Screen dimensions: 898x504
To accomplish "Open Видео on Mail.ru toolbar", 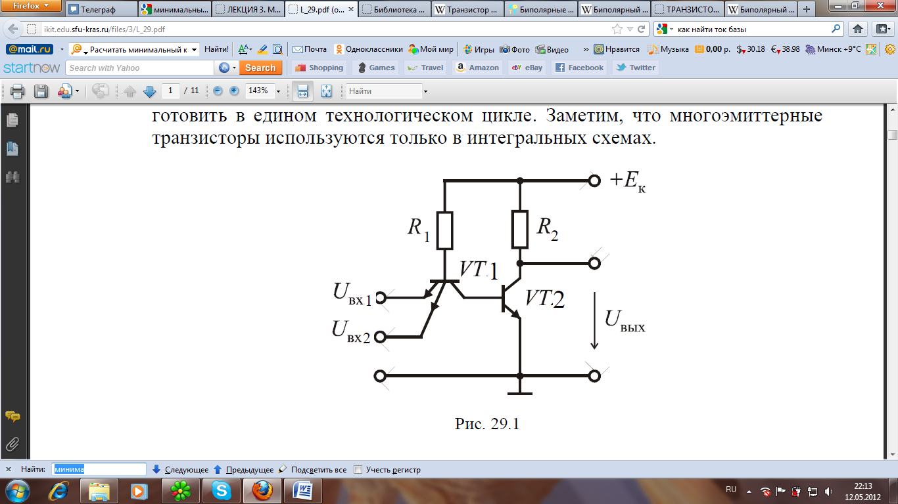I will click(552, 49).
